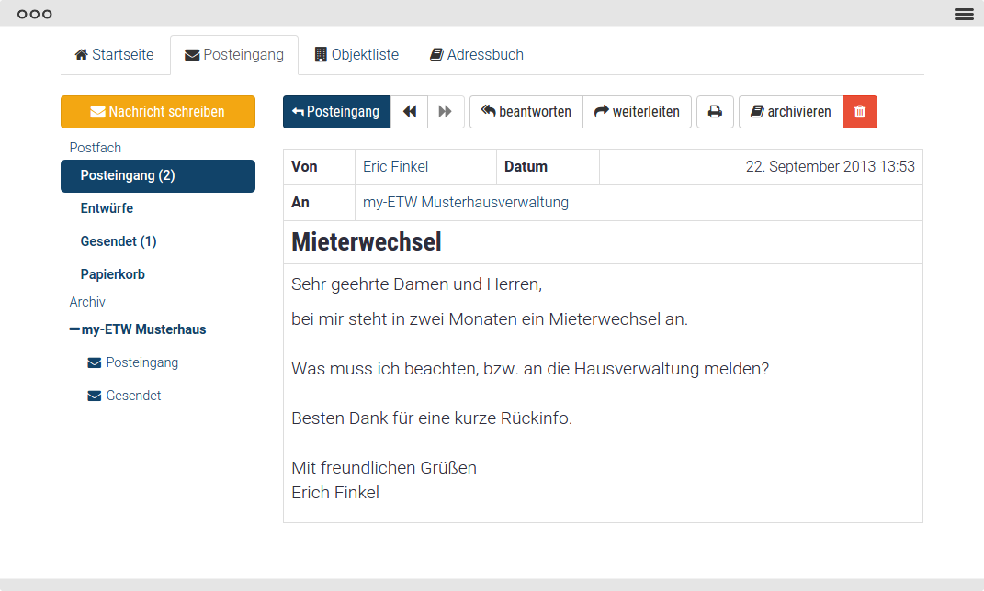Image resolution: width=984 pixels, height=591 pixels.
Task: Reply using the beantworten button
Action: tap(526, 112)
